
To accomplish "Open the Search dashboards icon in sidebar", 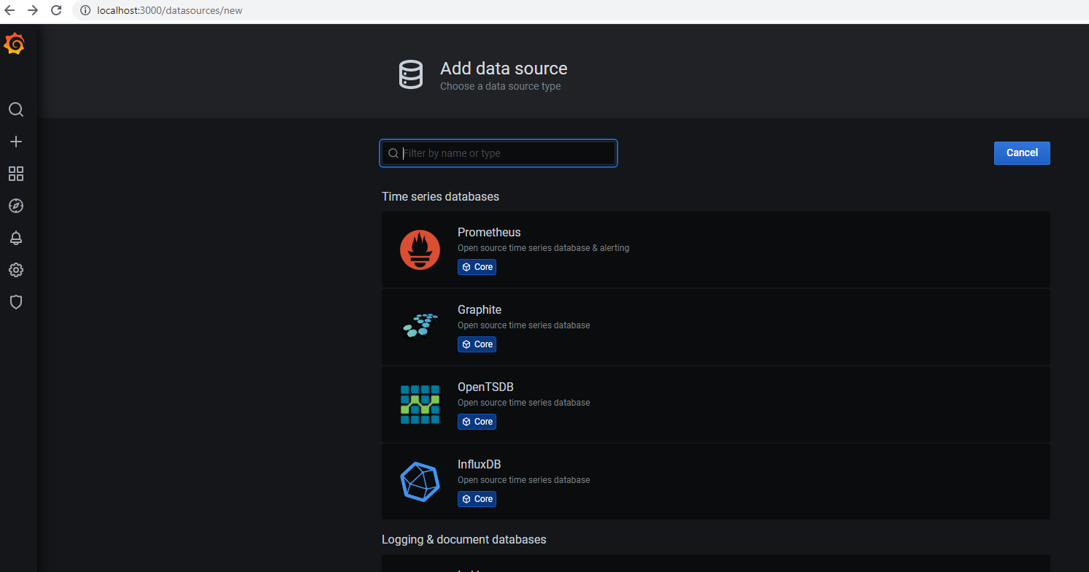I will coord(16,109).
